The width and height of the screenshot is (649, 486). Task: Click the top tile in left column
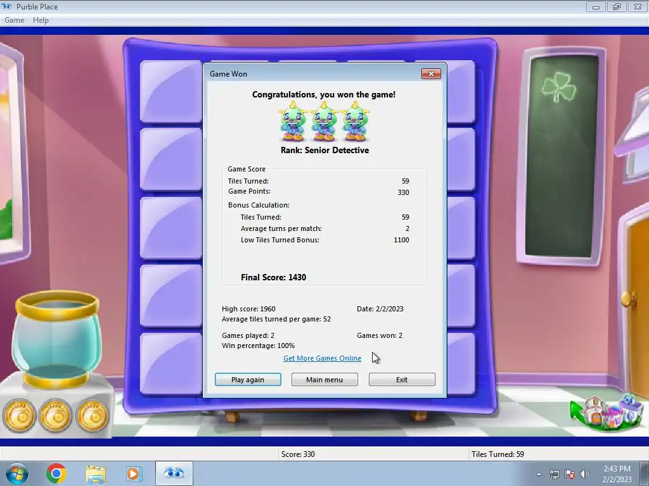click(171, 92)
